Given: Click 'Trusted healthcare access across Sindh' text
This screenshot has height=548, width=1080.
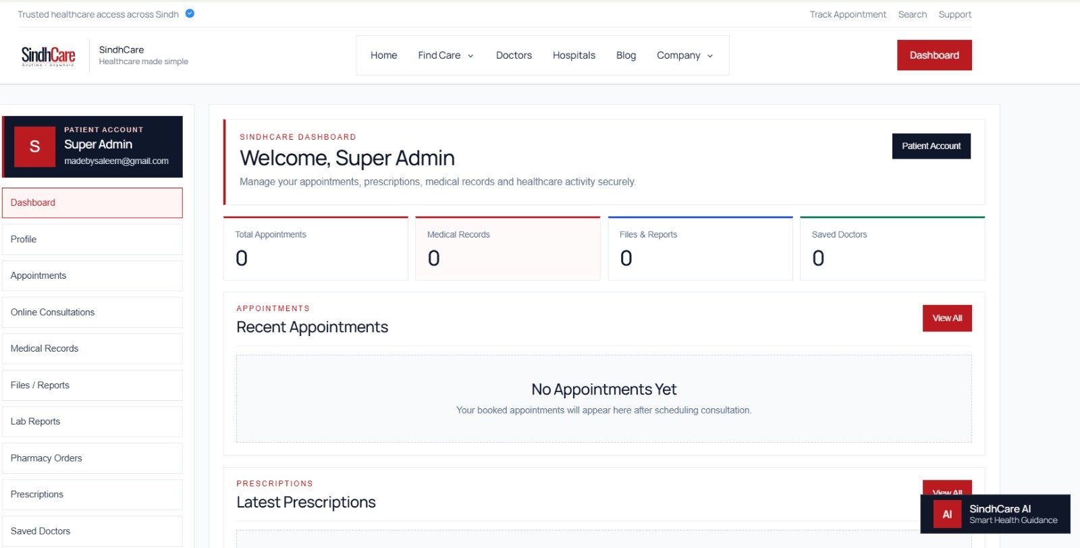Looking at the screenshot, I should coord(98,14).
